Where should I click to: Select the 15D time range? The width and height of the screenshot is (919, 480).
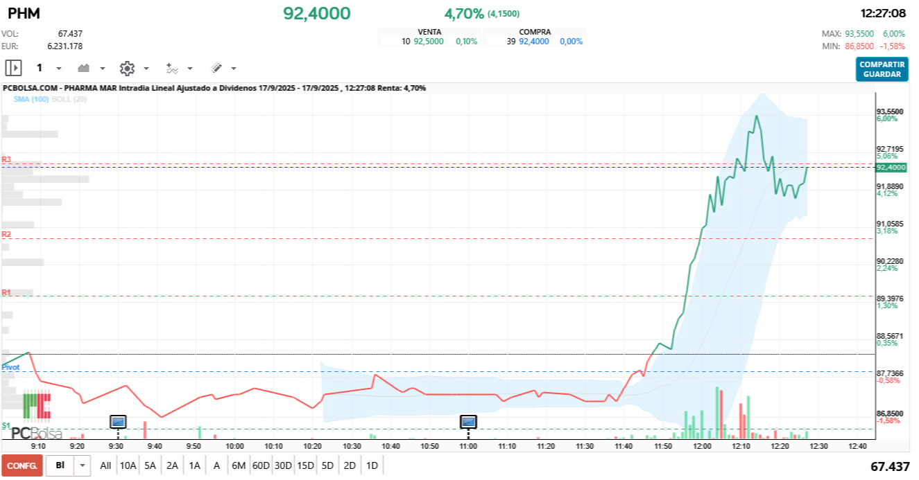pos(305,465)
